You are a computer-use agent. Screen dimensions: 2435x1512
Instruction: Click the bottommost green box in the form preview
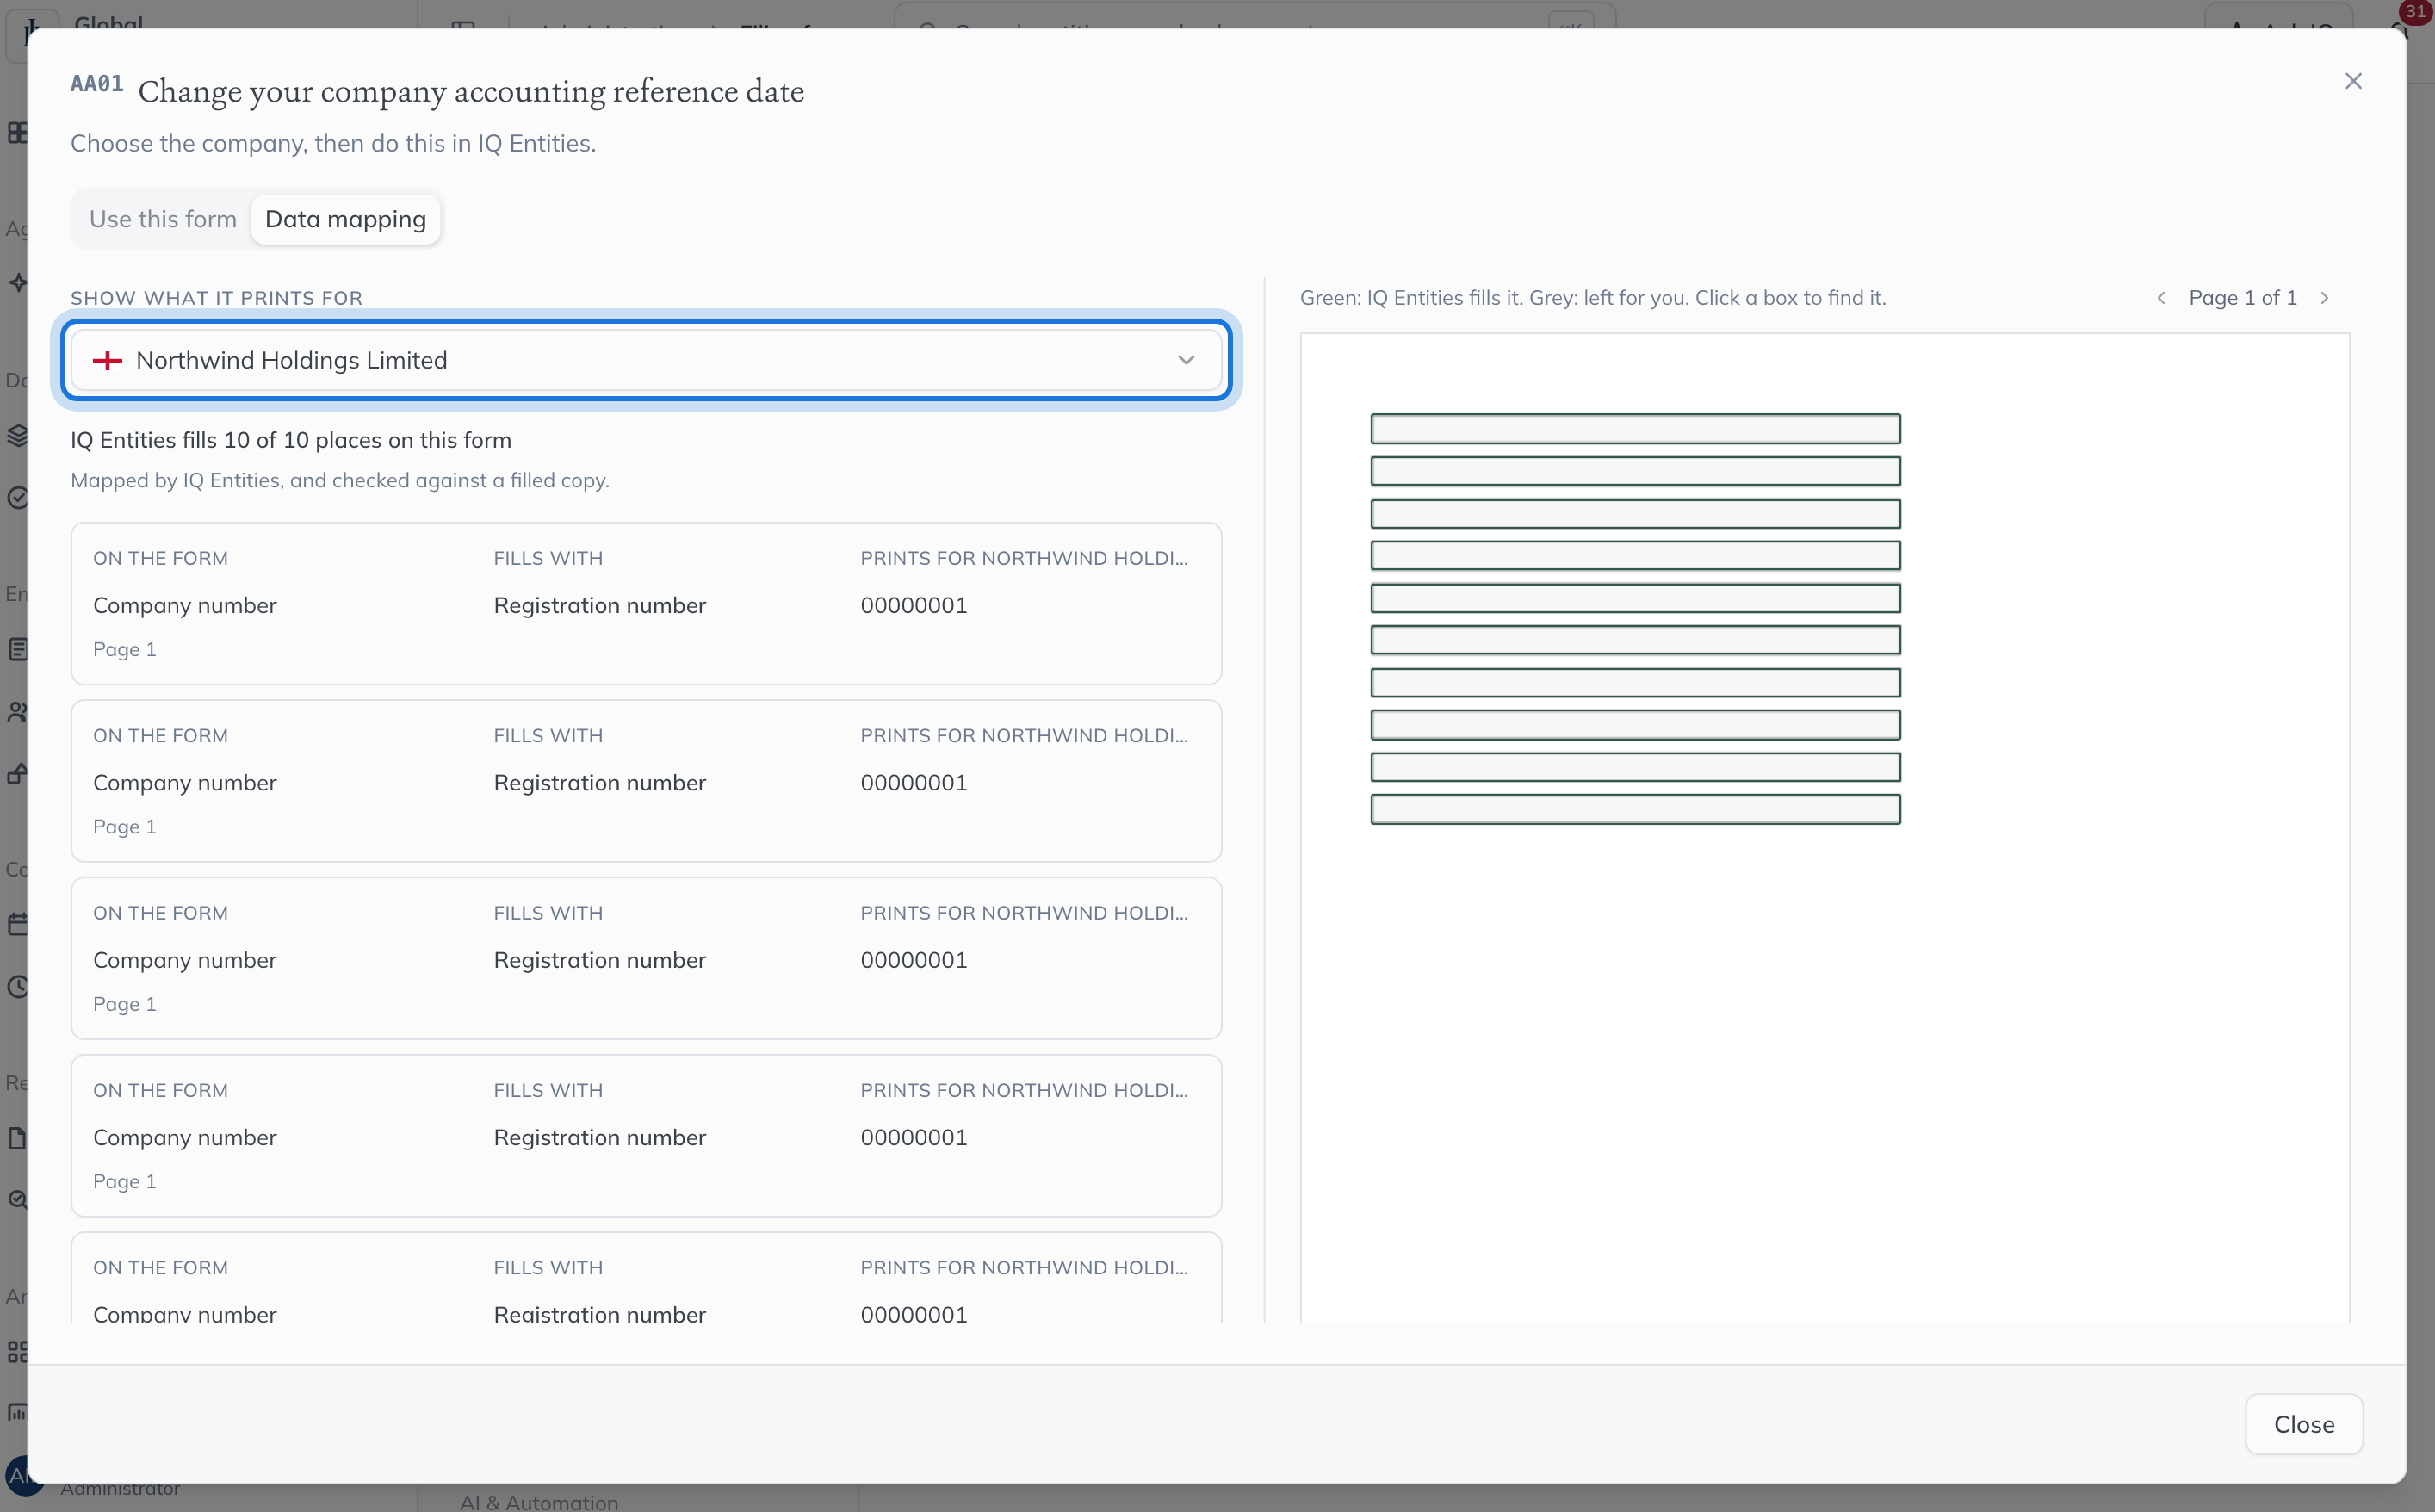click(x=1635, y=809)
